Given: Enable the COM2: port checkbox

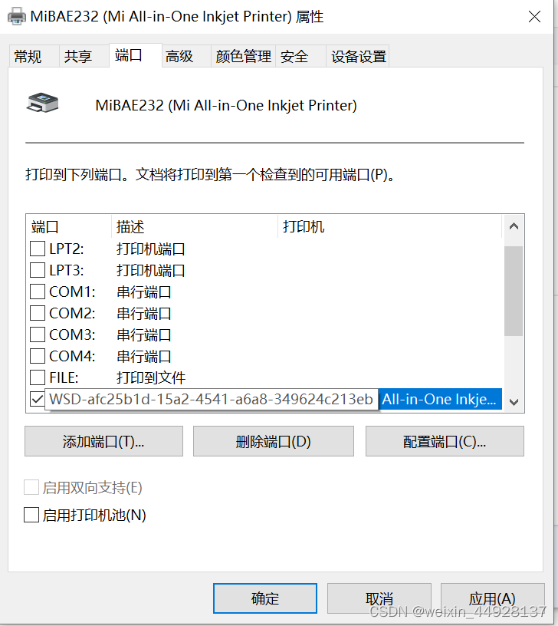Looking at the screenshot, I should tap(38, 313).
